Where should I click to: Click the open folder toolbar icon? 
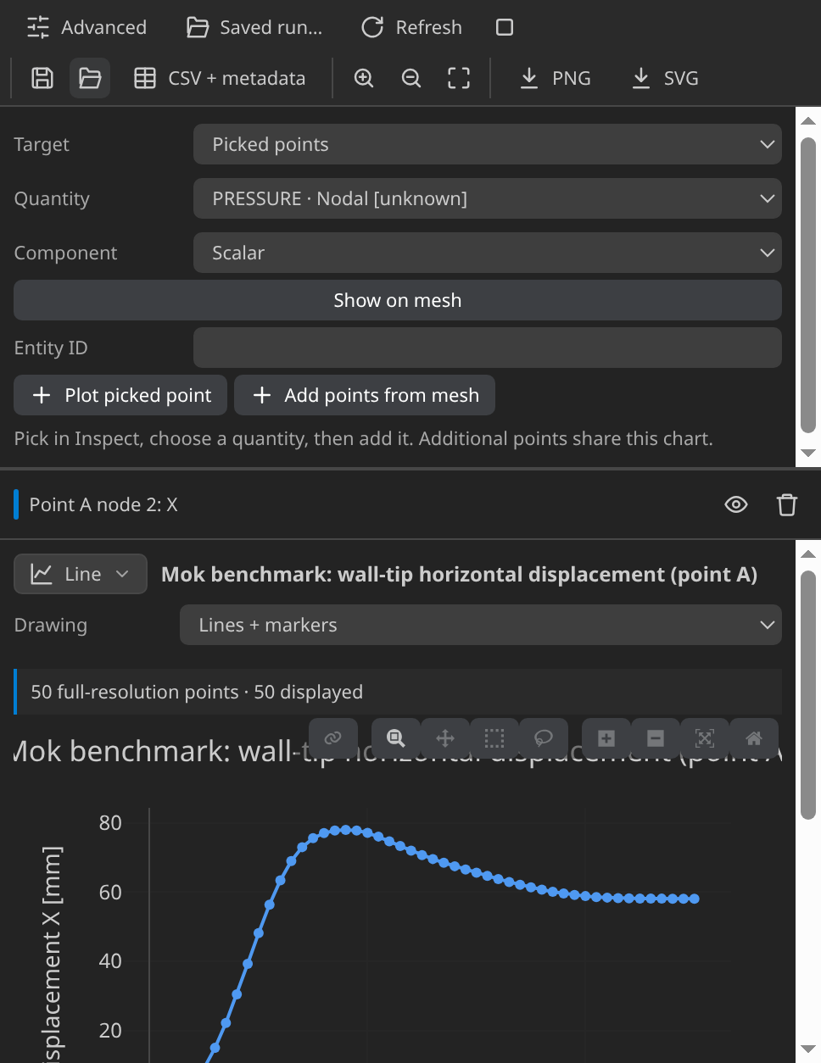[90, 78]
